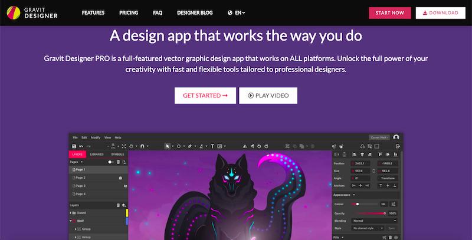Click the Angle input field

(x=361, y=178)
